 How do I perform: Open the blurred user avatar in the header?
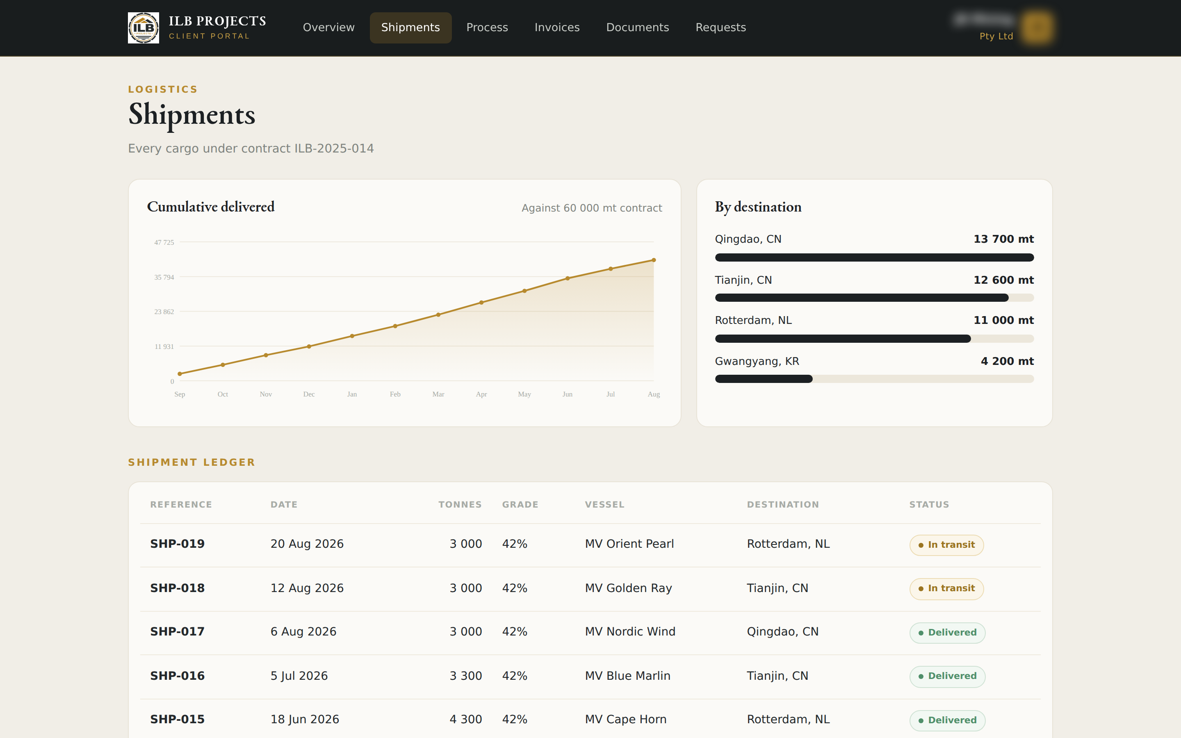pyautogui.click(x=1037, y=28)
